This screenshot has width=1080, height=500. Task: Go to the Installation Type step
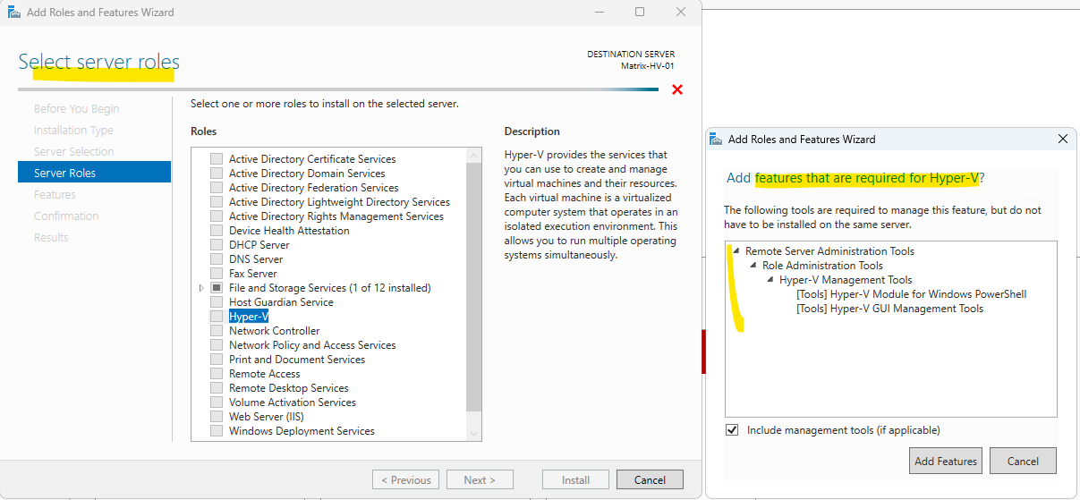pyautogui.click(x=73, y=130)
